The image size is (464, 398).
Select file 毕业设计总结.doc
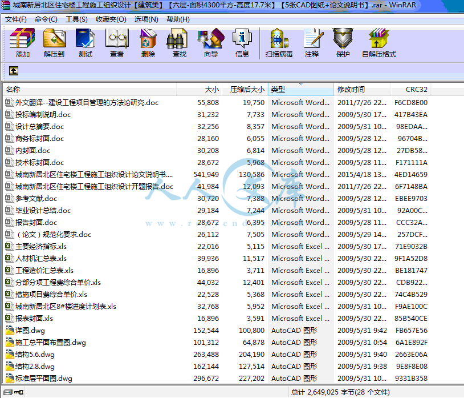(x=43, y=210)
